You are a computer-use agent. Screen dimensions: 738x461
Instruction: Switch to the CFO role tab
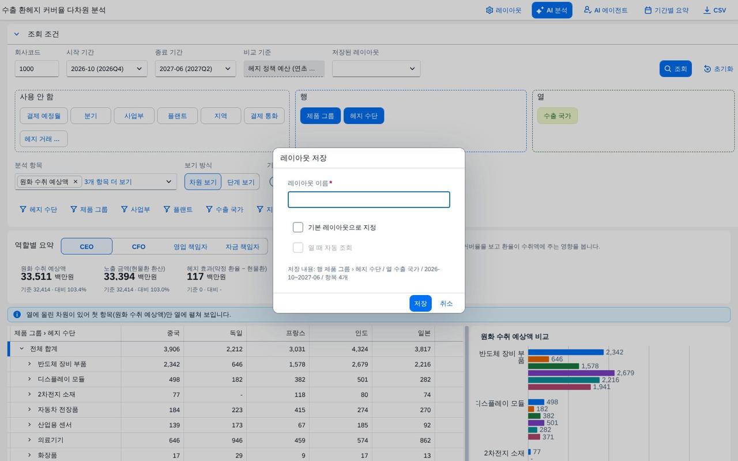(x=138, y=247)
